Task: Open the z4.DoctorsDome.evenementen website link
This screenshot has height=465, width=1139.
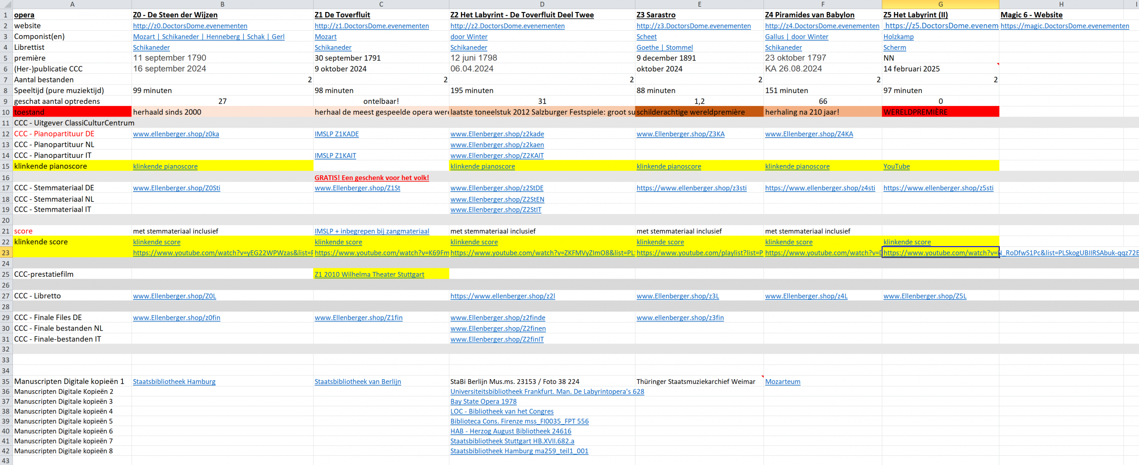Action: 822,26
